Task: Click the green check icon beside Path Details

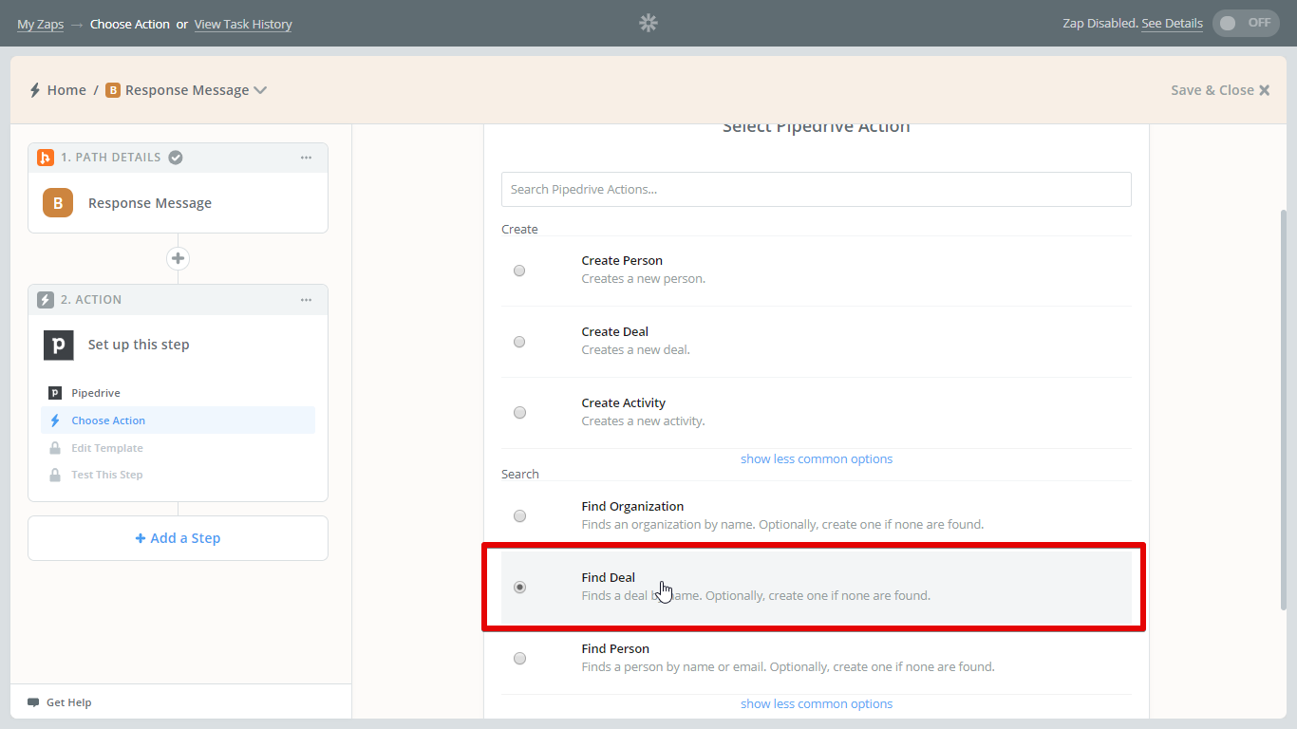Action: click(x=176, y=158)
